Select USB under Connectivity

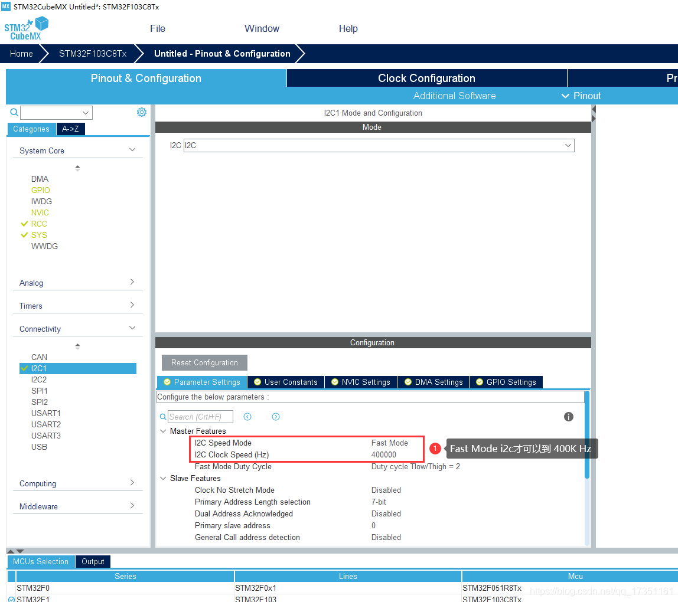pos(39,447)
